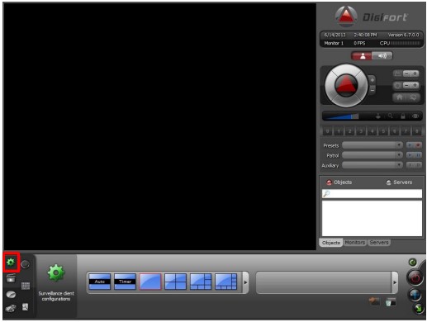Click the joystick icon in PTZ toolbar
This screenshot has height=322, width=427.
[x=378, y=116]
